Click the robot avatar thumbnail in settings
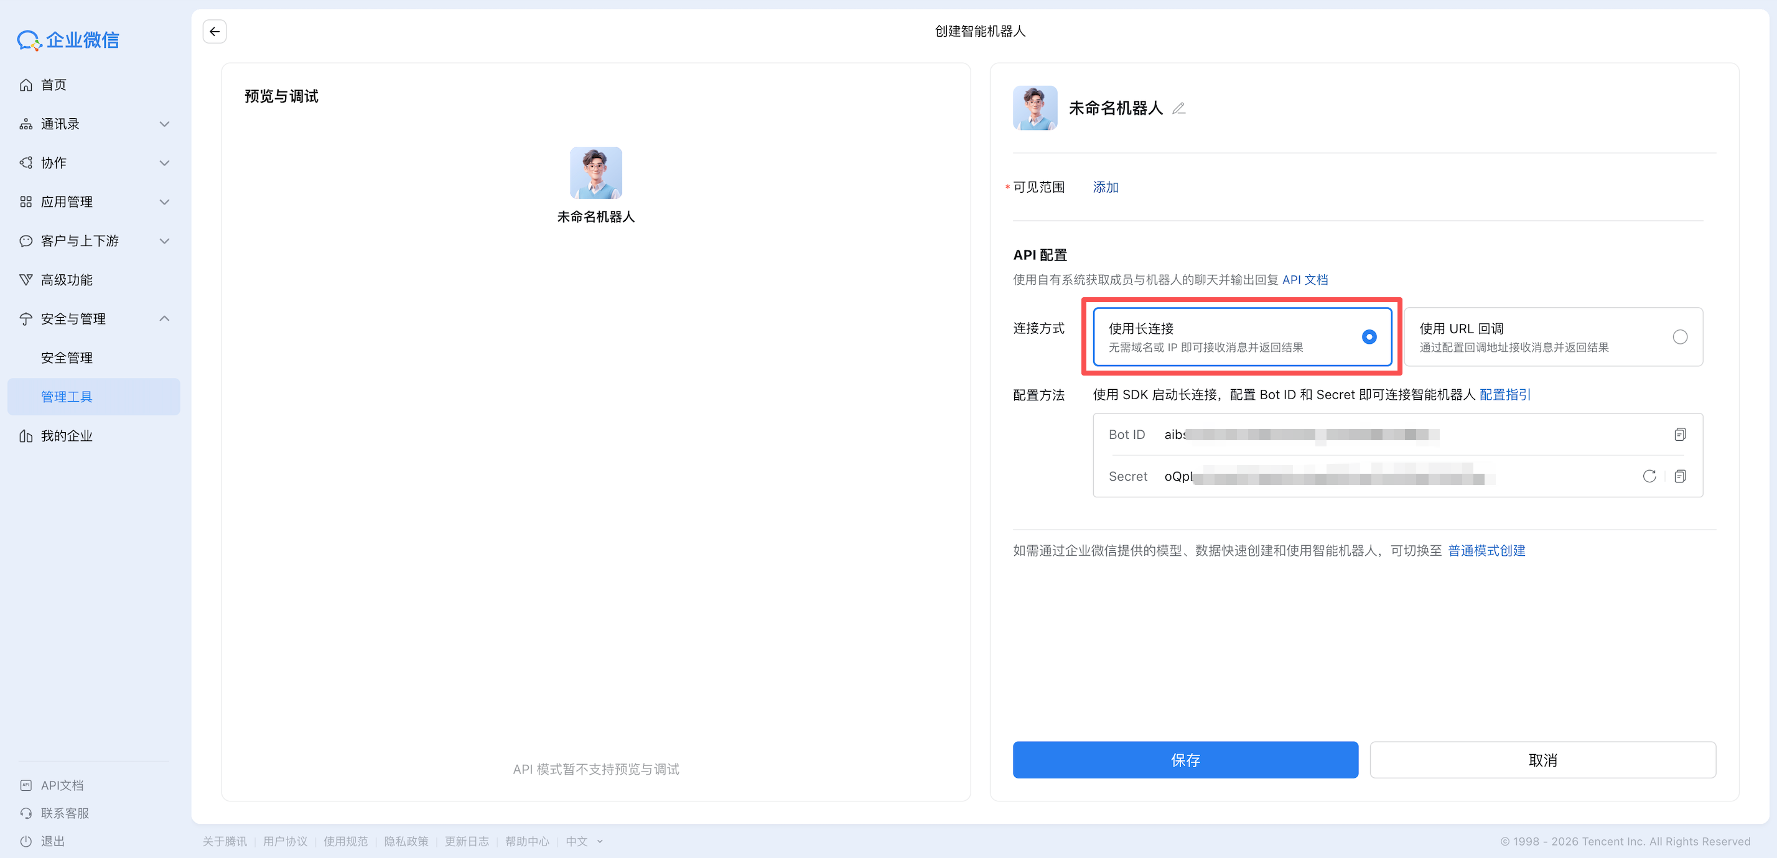 click(1034, 108)
